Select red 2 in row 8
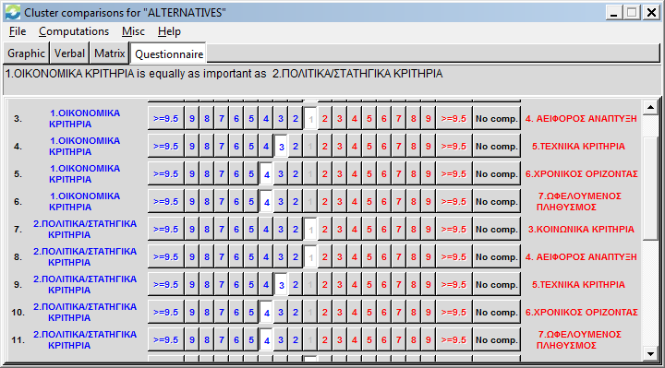The image size is (665, 368). 325,257
